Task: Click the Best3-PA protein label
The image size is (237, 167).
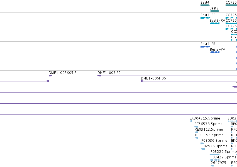Action: tap(218, 49)
